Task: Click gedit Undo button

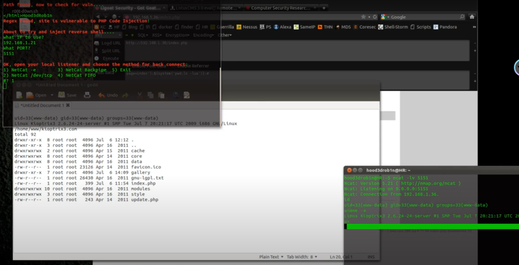Action: (108, 95)
